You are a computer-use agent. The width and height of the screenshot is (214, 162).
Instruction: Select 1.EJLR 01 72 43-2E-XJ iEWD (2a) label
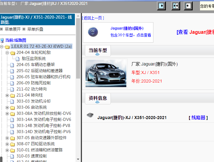(x=41, y=46)
